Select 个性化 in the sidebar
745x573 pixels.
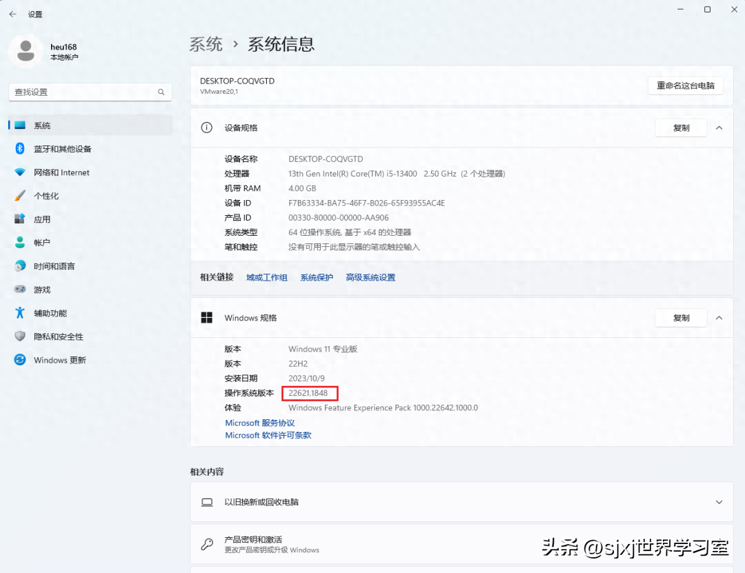pyautogui.click(x=90, y=196)
